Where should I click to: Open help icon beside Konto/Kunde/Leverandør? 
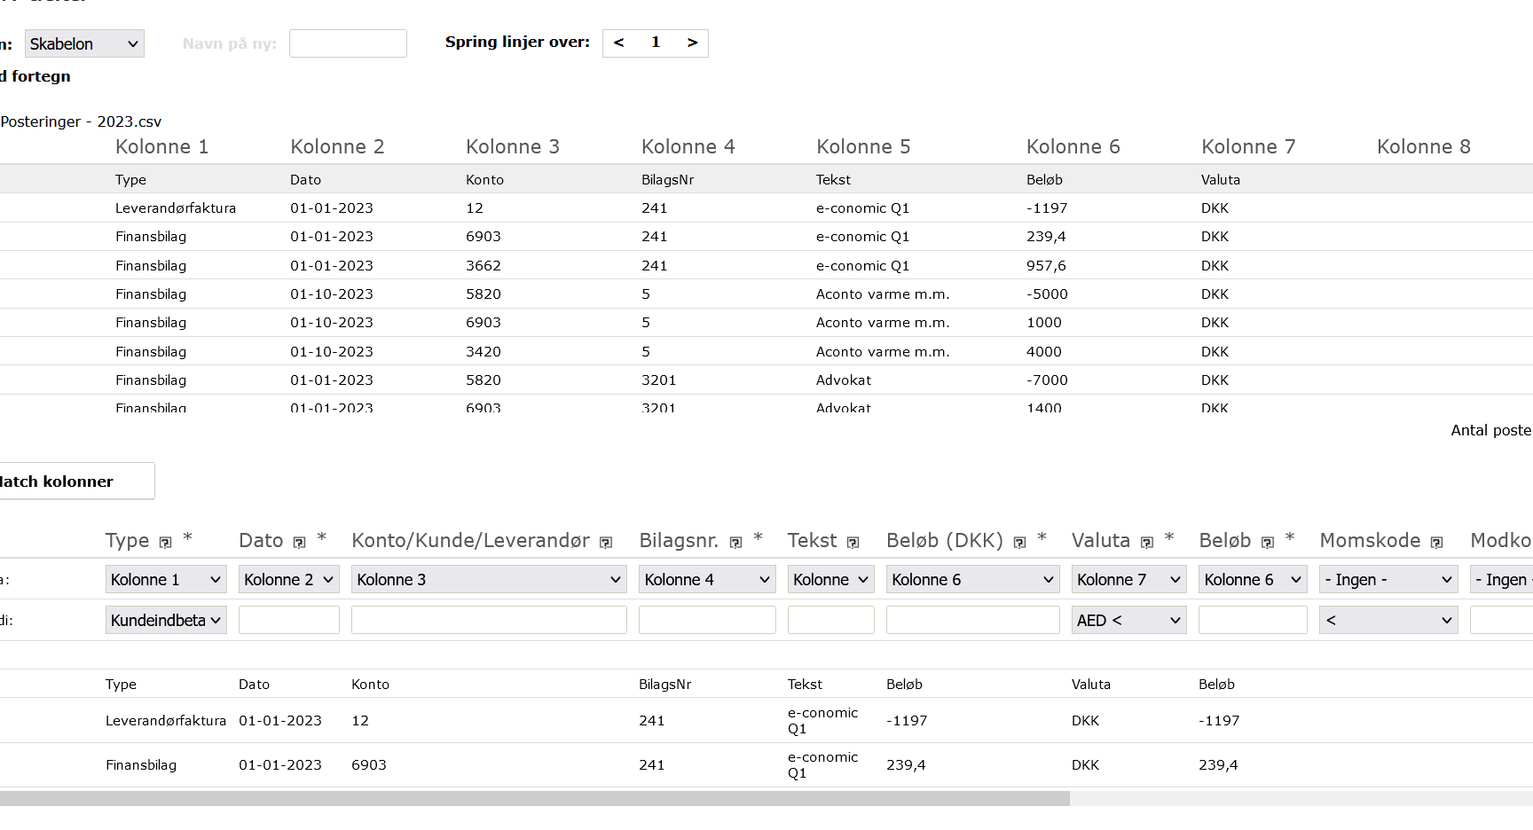pyautogui.click(x=606, y=543)
